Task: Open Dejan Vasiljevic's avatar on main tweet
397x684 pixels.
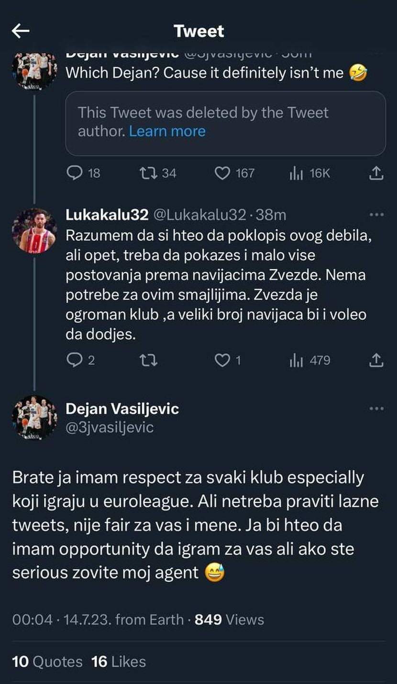Action: point(34,417)
